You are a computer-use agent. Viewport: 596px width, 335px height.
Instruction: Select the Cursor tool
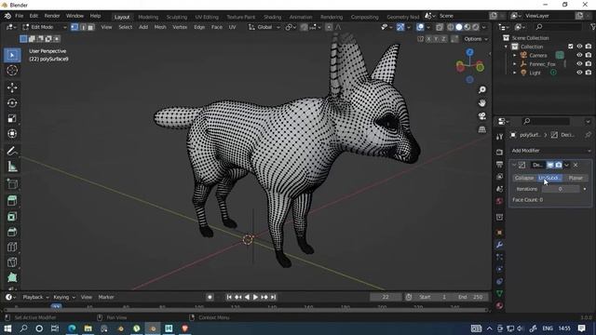[12, 71]
